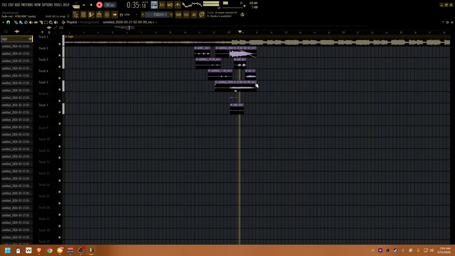
Task: Toggle the countdown before recording icon
Action: point(162,5)
